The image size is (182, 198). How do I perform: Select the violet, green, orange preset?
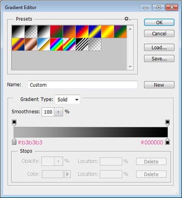coord(121,31)
